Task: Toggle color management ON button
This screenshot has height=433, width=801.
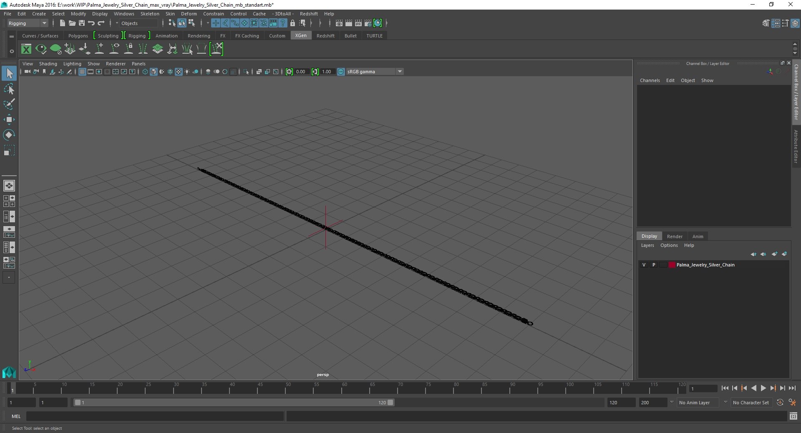Action: [x=341, y=72]
